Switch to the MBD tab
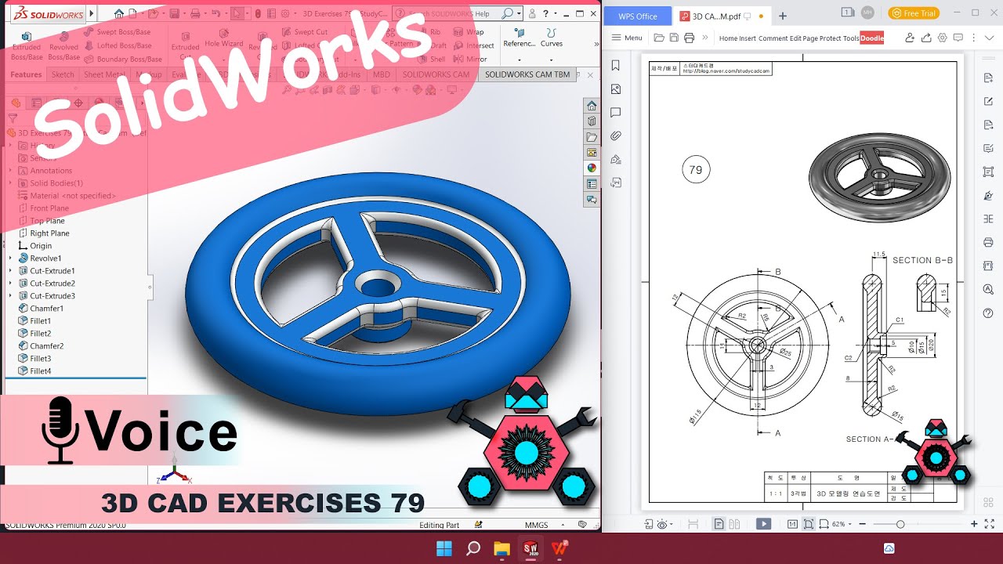The height and width of the screenshot is (564, 1003). [381, 74]
